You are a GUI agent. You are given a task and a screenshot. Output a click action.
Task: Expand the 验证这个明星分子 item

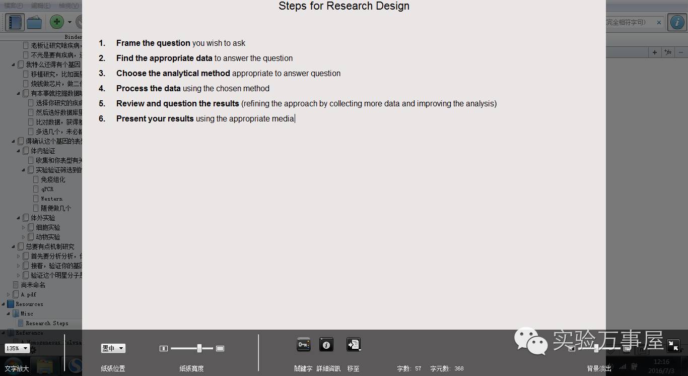pos(19,275)
